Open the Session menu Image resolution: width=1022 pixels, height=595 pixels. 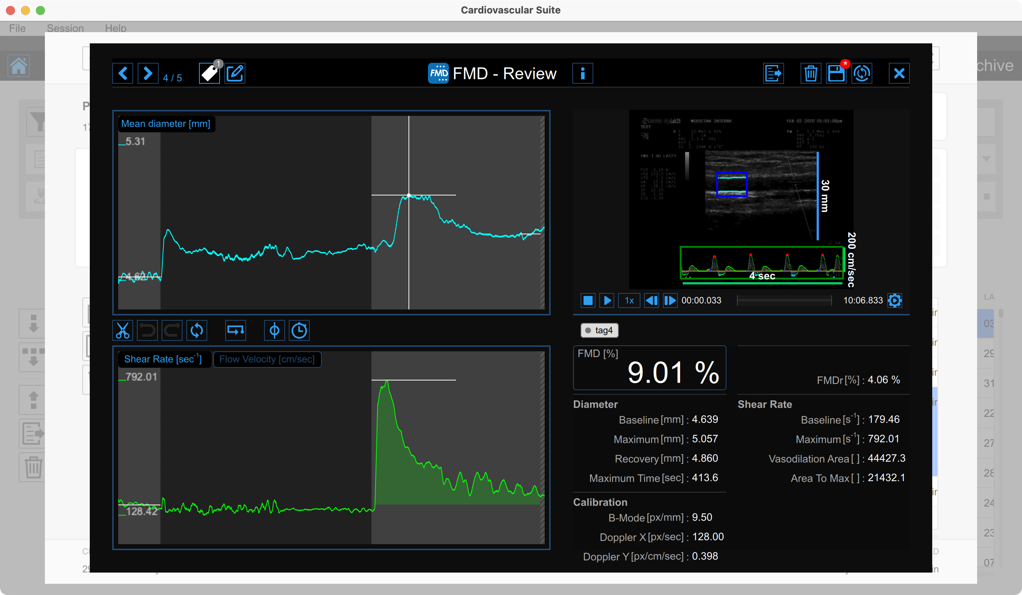tap(65, 28)
